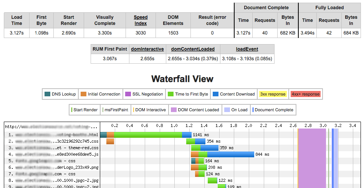Click the DOM Elements value 1503

[173, 33]
